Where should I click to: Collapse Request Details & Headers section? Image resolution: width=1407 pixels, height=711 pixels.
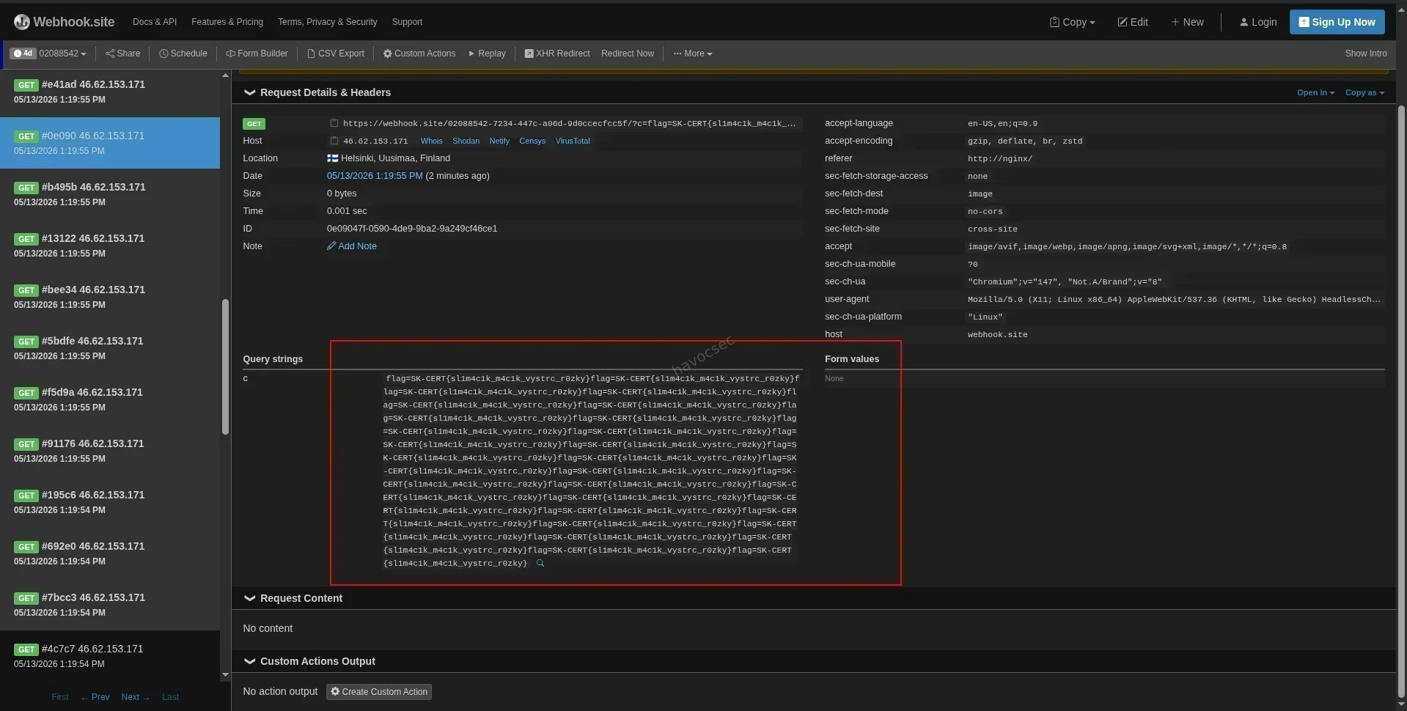point(317,92)
